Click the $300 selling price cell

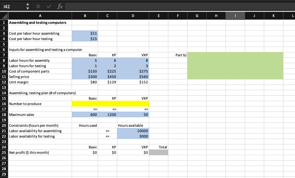85,77
